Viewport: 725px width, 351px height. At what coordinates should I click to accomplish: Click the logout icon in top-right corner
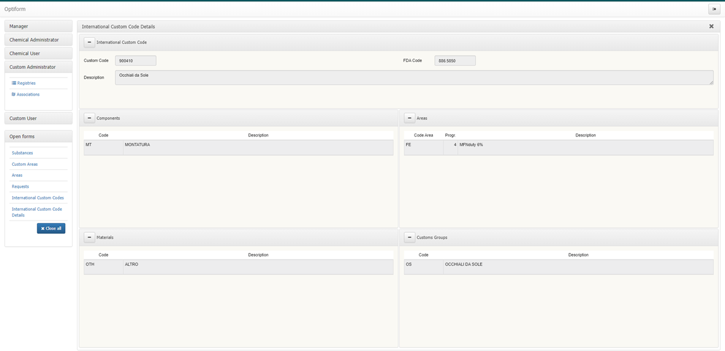point(714,9)
